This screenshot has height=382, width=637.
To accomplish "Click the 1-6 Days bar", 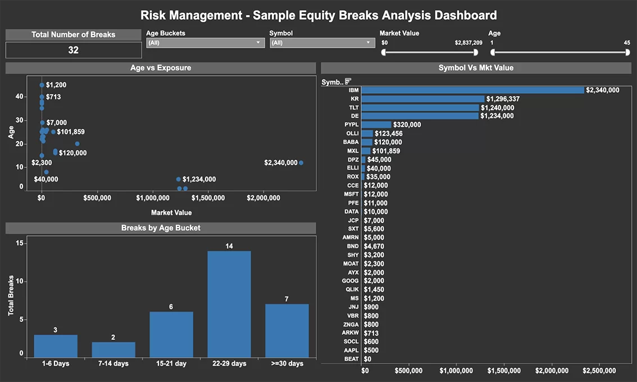I will [x=56, y=346].
